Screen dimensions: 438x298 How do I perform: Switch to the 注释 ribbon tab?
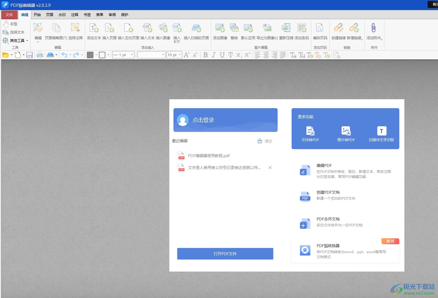[75, 15]
